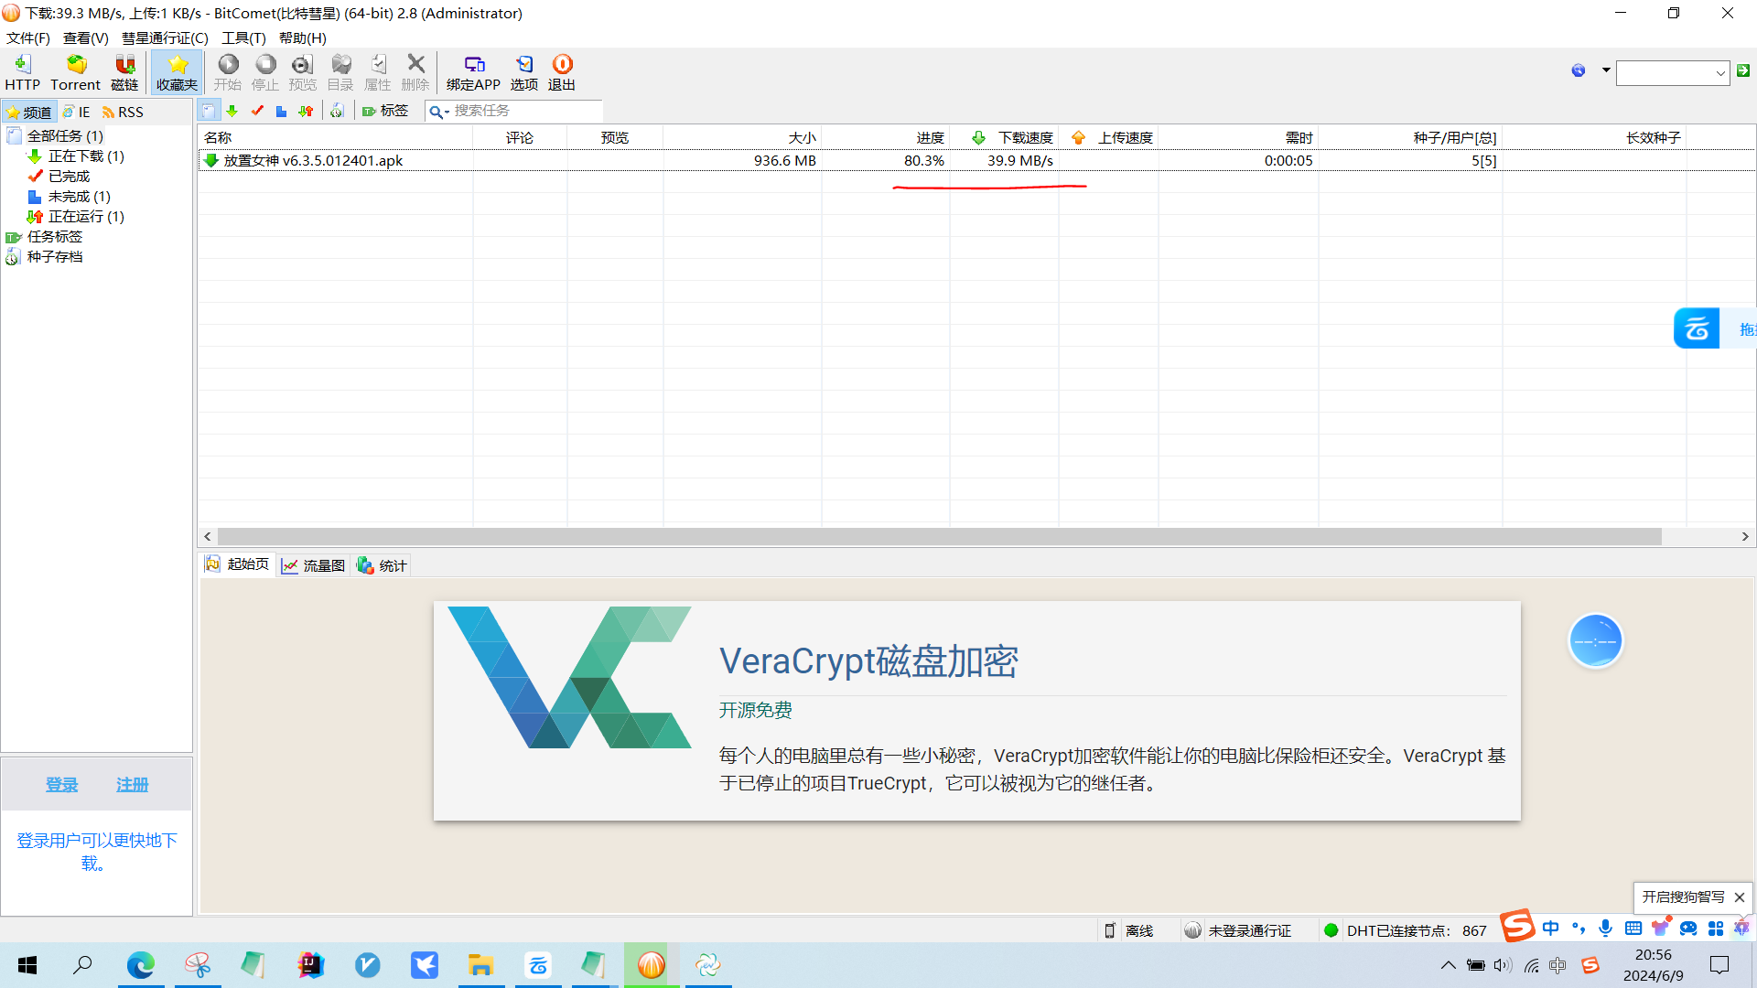This screenshot has height=988, width=1757.
Task: Open the 工具(T) menu
Action: click(243, 38)
